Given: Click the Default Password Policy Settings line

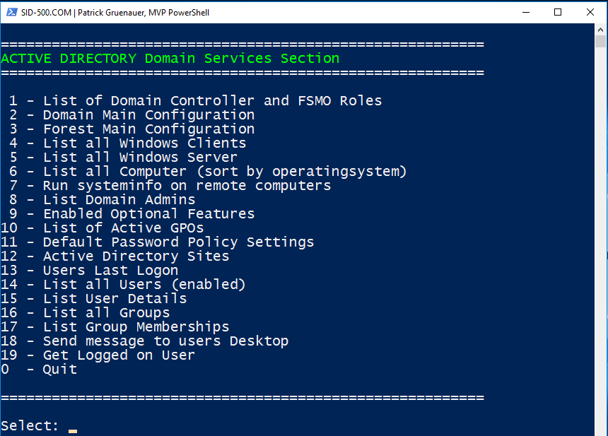Looking at the screenshot, I should (x=178, y=242).
